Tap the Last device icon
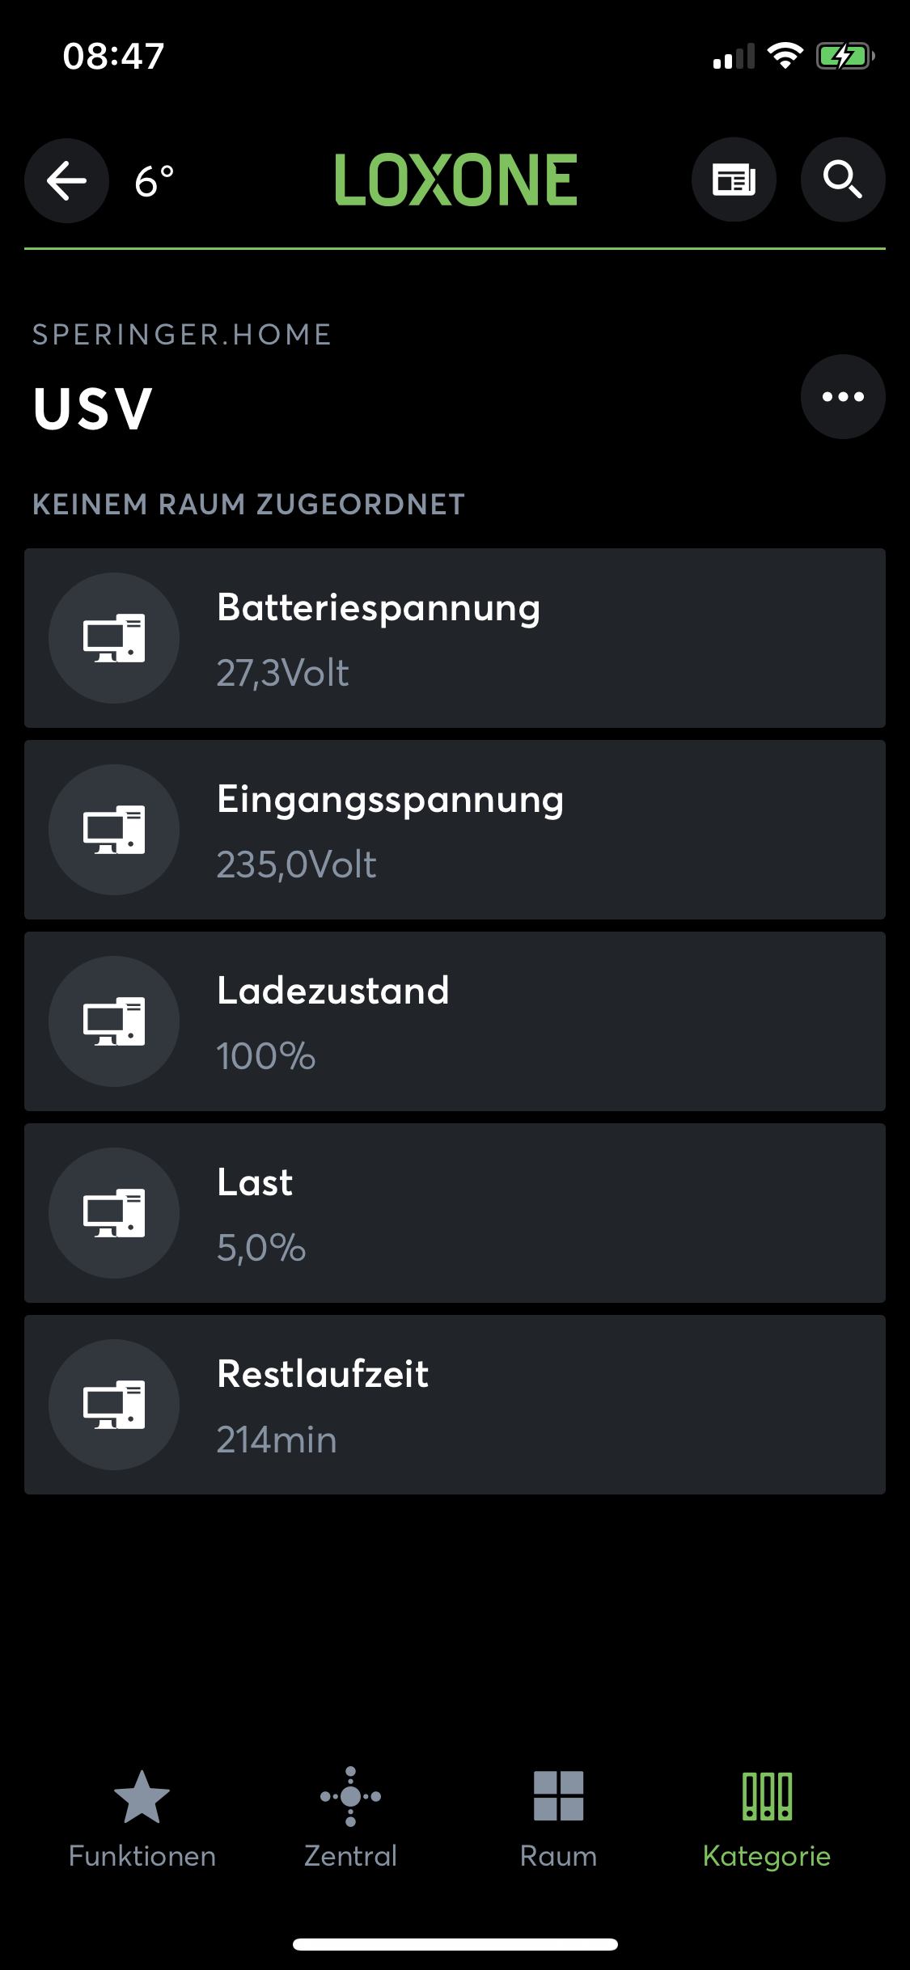 tap(114, 1213)
